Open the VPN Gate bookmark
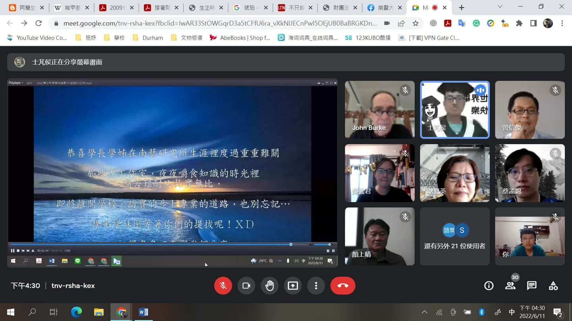The height and width of the screenshot is (321, 572). coord(429,38)
